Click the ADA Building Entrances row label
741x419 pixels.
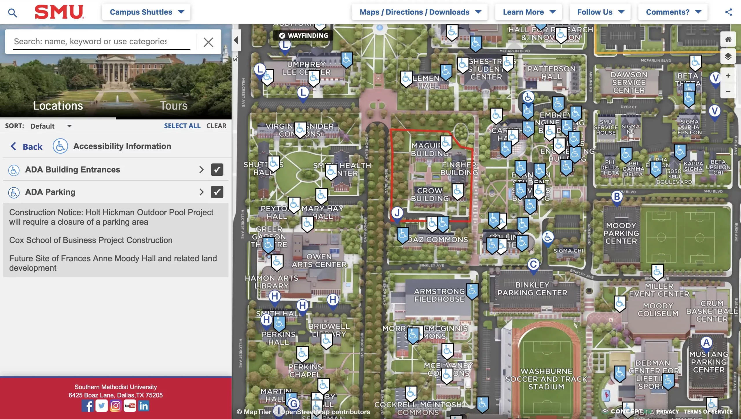point(72,170)
